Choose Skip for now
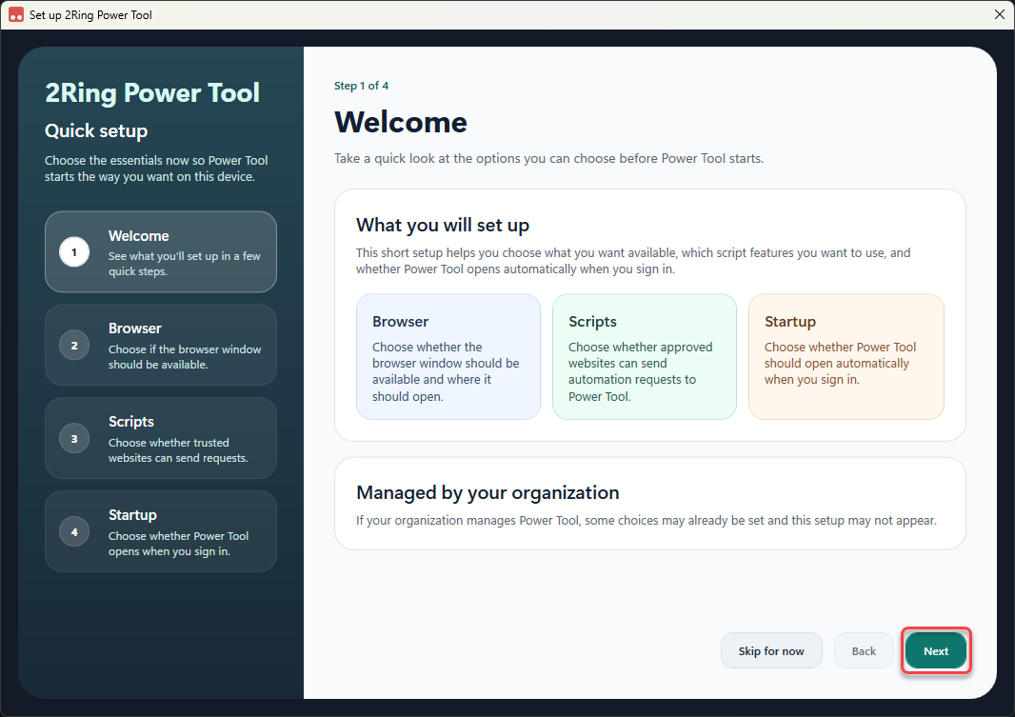Screen dimensions: 1015x717 click(771, 651)
